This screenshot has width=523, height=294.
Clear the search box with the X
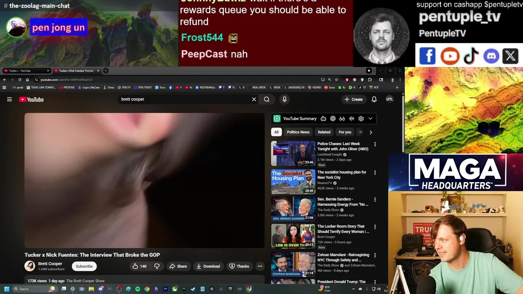click(x=254, y=99)
